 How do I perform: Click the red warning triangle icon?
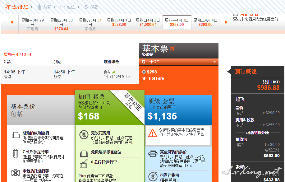[x=153, y=133]
